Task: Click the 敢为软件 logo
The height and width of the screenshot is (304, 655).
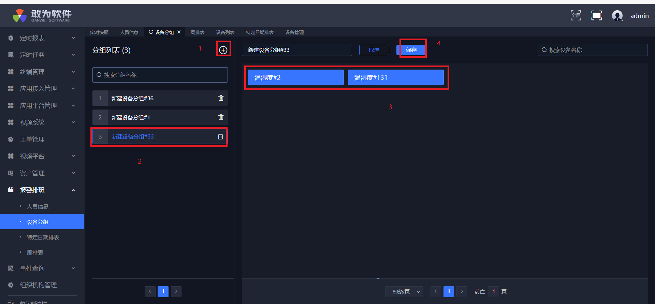Action: [42, 16]
